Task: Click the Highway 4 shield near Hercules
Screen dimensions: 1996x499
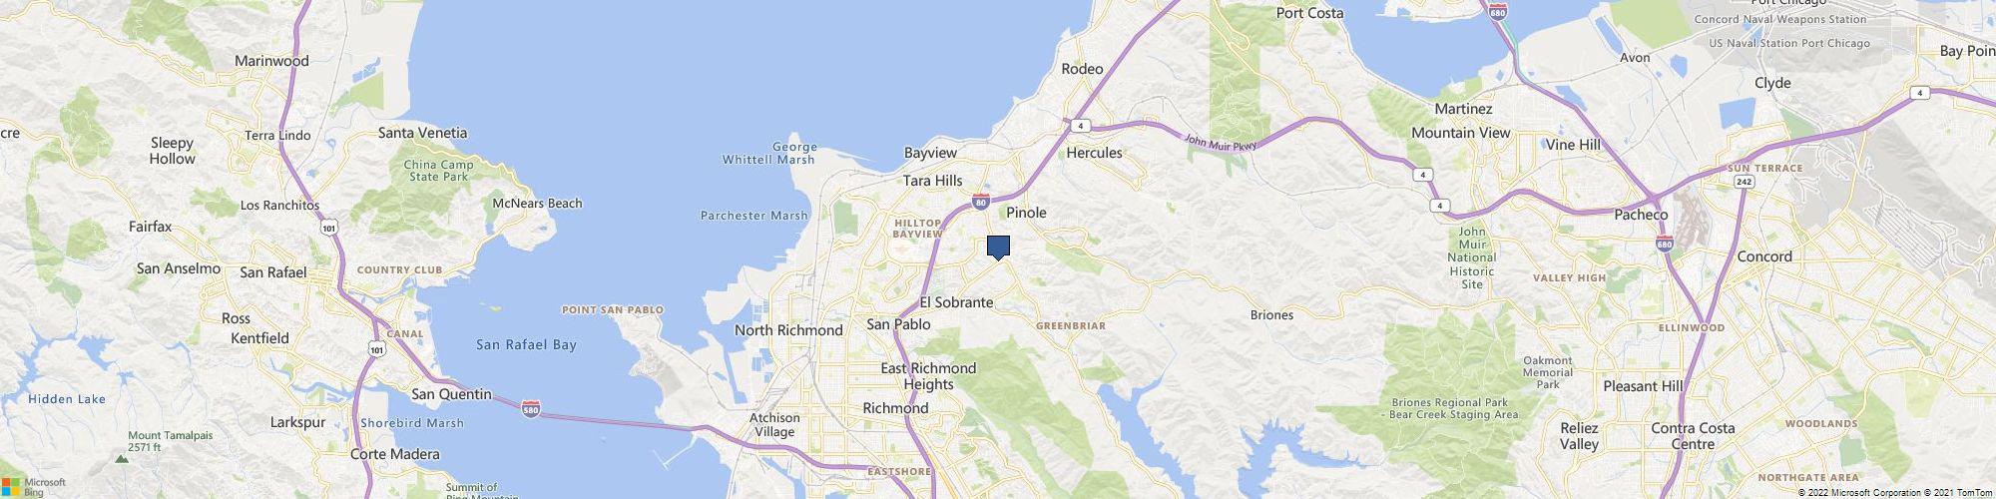Action: tap(1080, 126)
